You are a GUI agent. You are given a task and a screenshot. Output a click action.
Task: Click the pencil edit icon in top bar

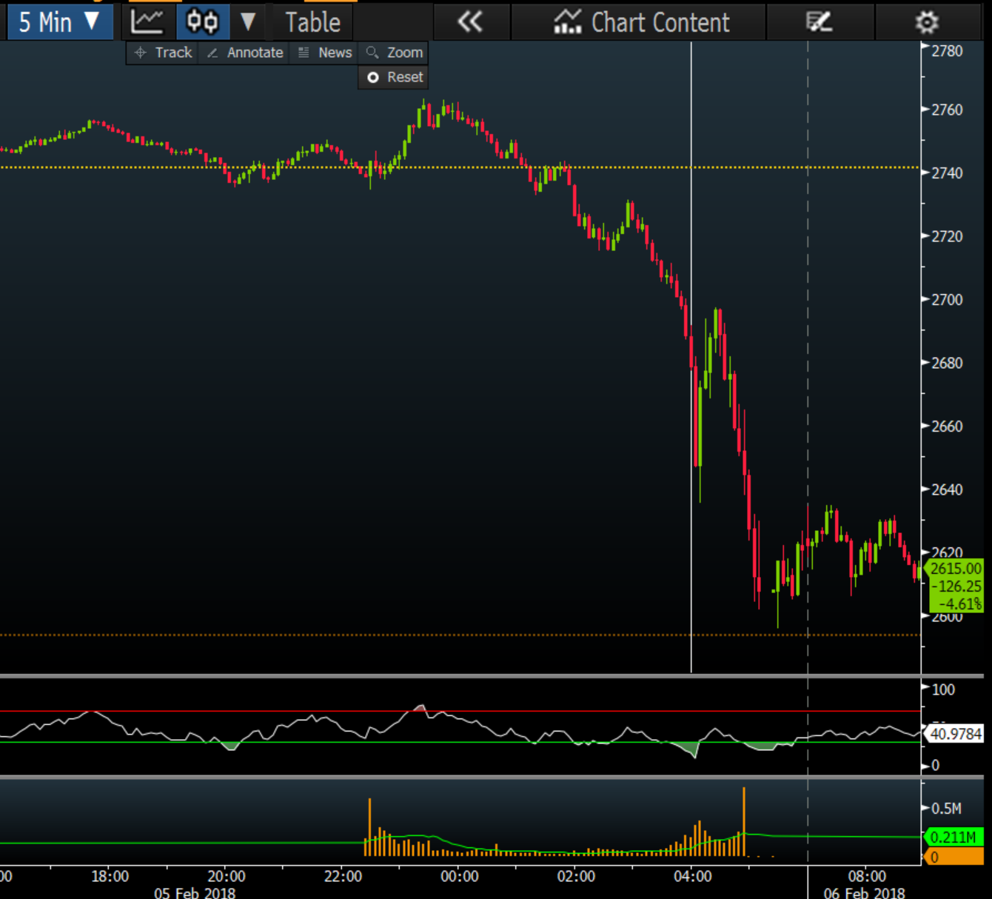point(820,22)
